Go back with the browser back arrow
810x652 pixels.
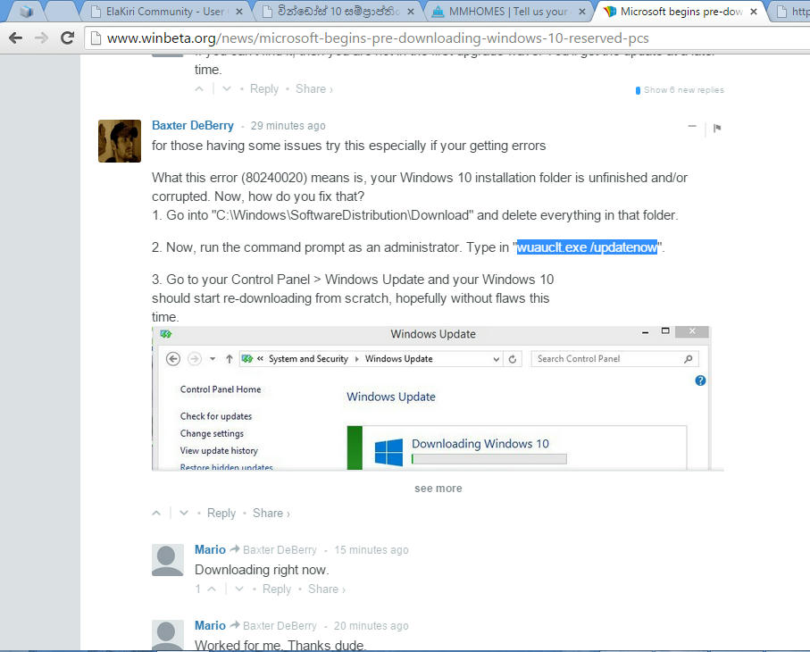15,38
